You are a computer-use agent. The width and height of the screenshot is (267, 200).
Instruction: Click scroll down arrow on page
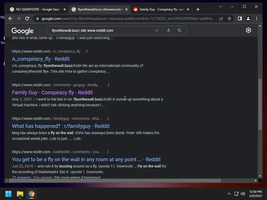(x=260, y=176)
